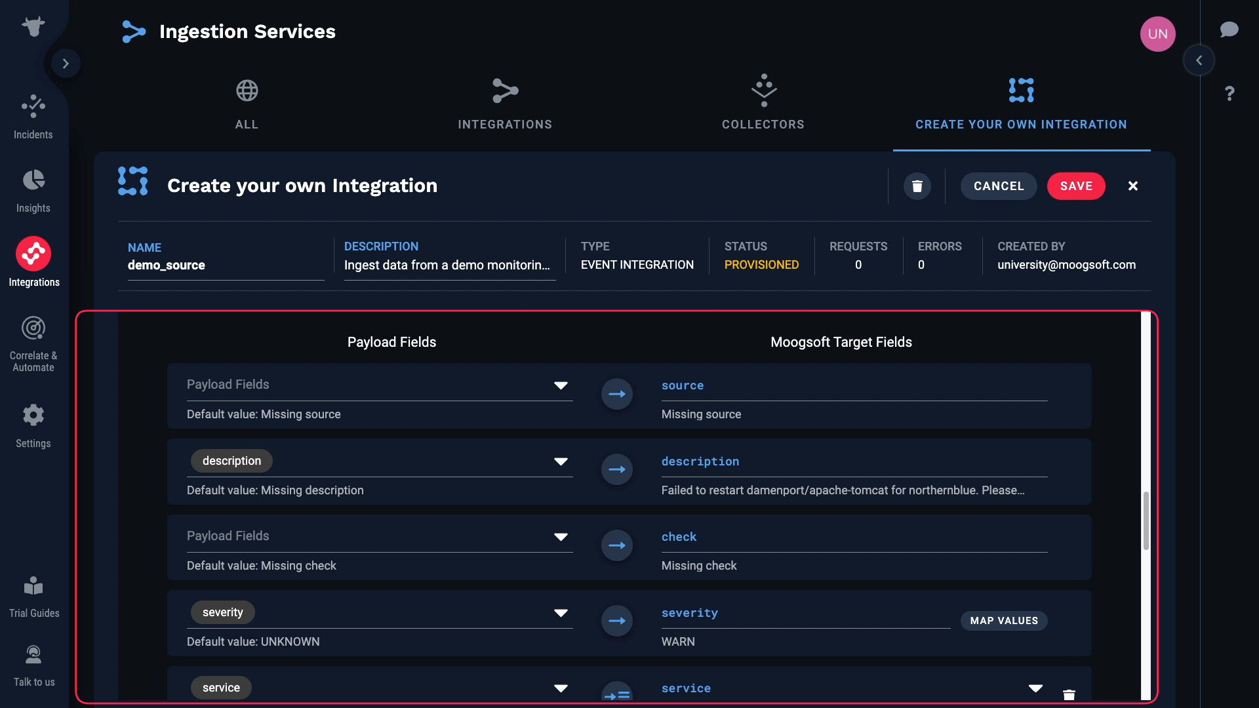The height and width of the screenshot is (708, 1259).
Task: Delete integration using header trash icon
Action: (917, 186)
